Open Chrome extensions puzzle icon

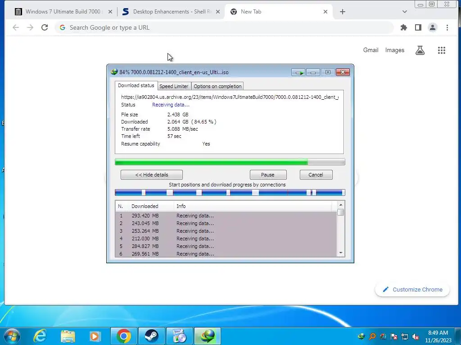404,27
